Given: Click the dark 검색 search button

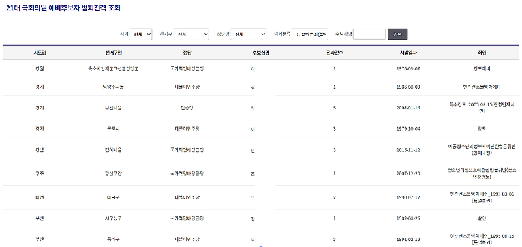Looking at the screenshot, I should pyautogui.click(x=397, y=35).
